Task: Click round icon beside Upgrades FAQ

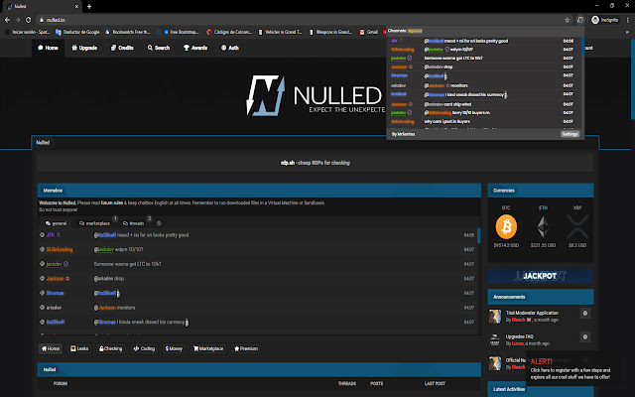Action: tap(584, 337)
